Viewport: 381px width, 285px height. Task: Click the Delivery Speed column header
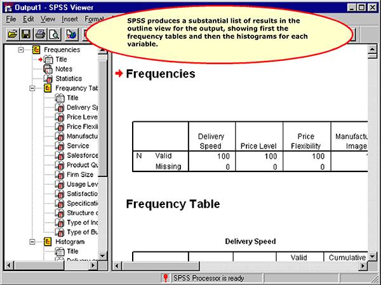point(211,141)
